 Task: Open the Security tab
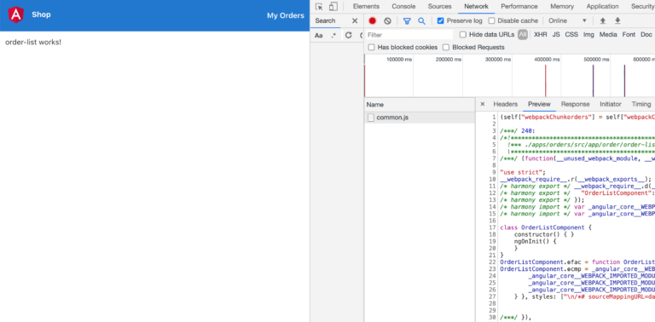642,7
